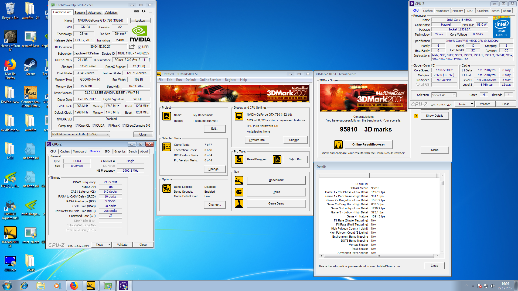Click the Lookup button in GPU-Z

[x=140, y=20]
